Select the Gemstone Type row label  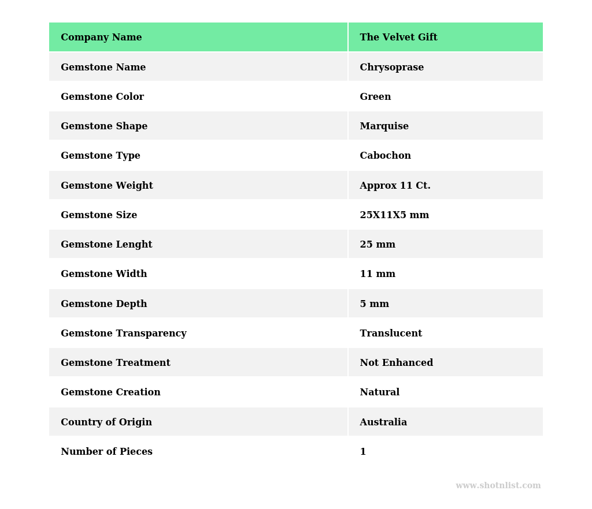(x=101, y=156)
